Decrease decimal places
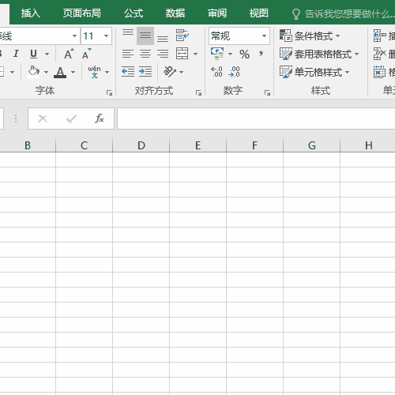This screenshot has height=395, width=395. [234, 72]
